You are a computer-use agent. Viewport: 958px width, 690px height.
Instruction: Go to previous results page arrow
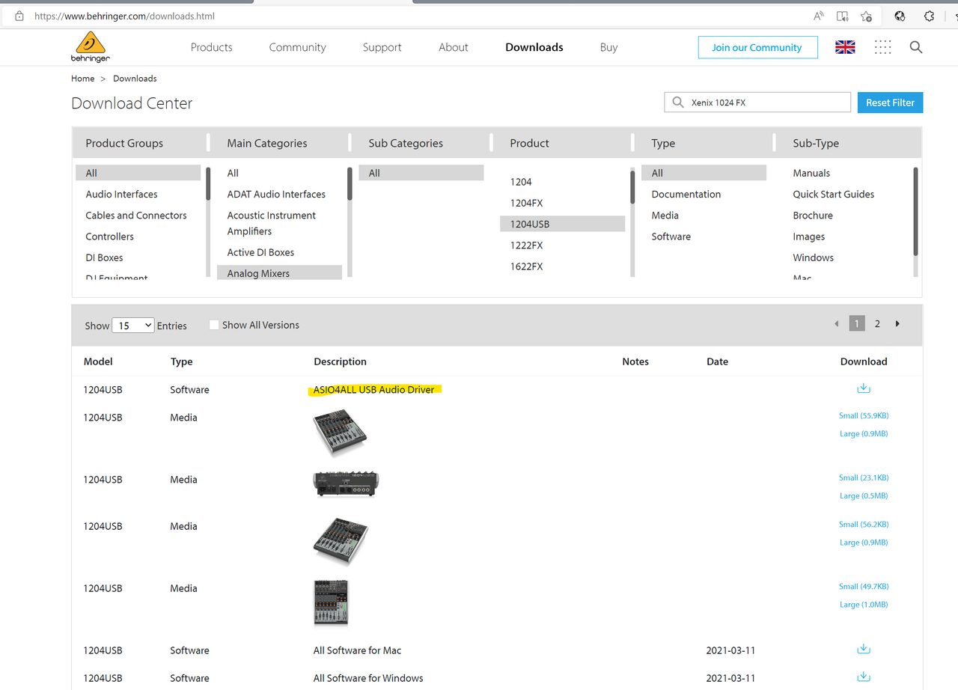837,324
